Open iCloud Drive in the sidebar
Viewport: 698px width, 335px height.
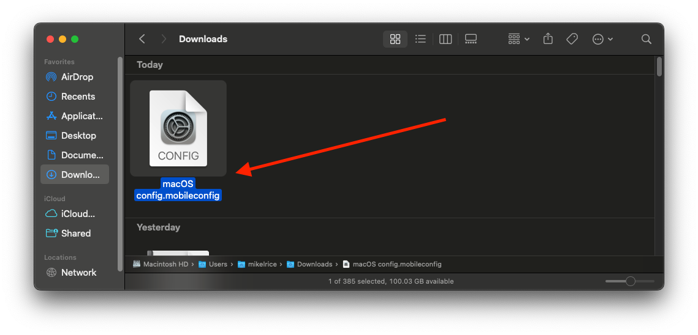(x=75, y=214)
